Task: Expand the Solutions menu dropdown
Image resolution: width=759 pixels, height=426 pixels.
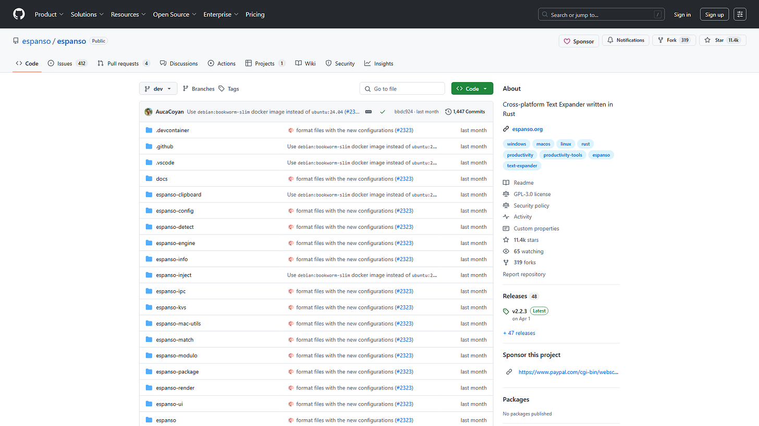Action: pyautogui.click(x=87, y=15)
